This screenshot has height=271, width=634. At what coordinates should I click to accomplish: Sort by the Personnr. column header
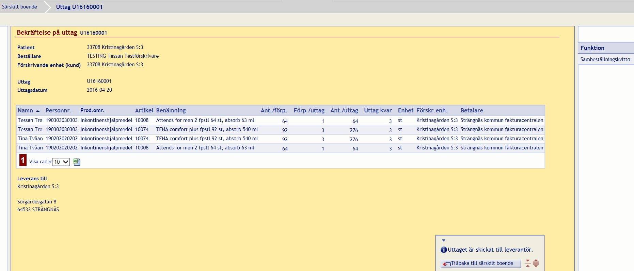click(59, 110)
